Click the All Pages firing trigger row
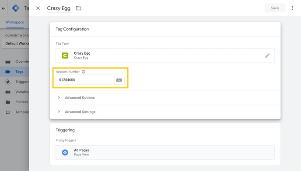 165,152
